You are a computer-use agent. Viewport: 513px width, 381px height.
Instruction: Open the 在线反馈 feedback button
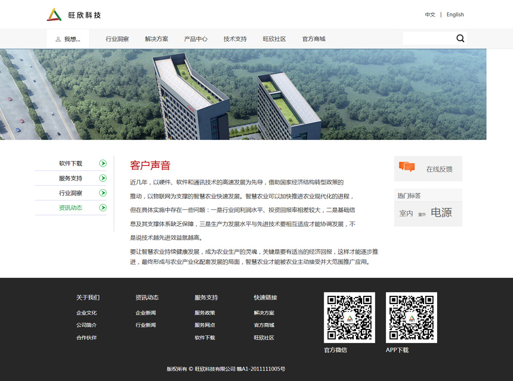[428, 169]
